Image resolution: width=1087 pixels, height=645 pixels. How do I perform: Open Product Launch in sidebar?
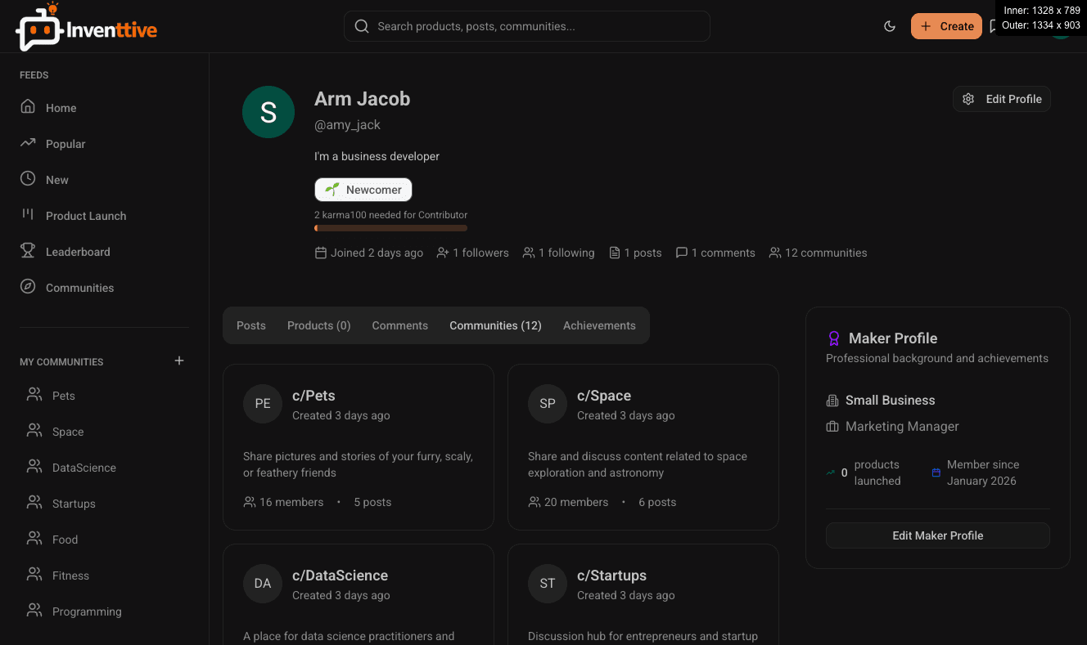point(85,216)
